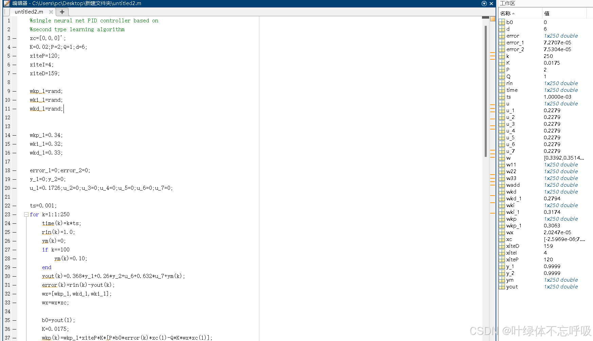Click the orange code analyzer status square
593x341 pixels.
[x=493, y=19]
